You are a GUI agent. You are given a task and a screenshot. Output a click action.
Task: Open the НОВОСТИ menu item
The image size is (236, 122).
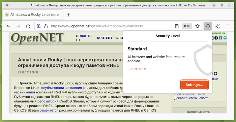(84, 36)
